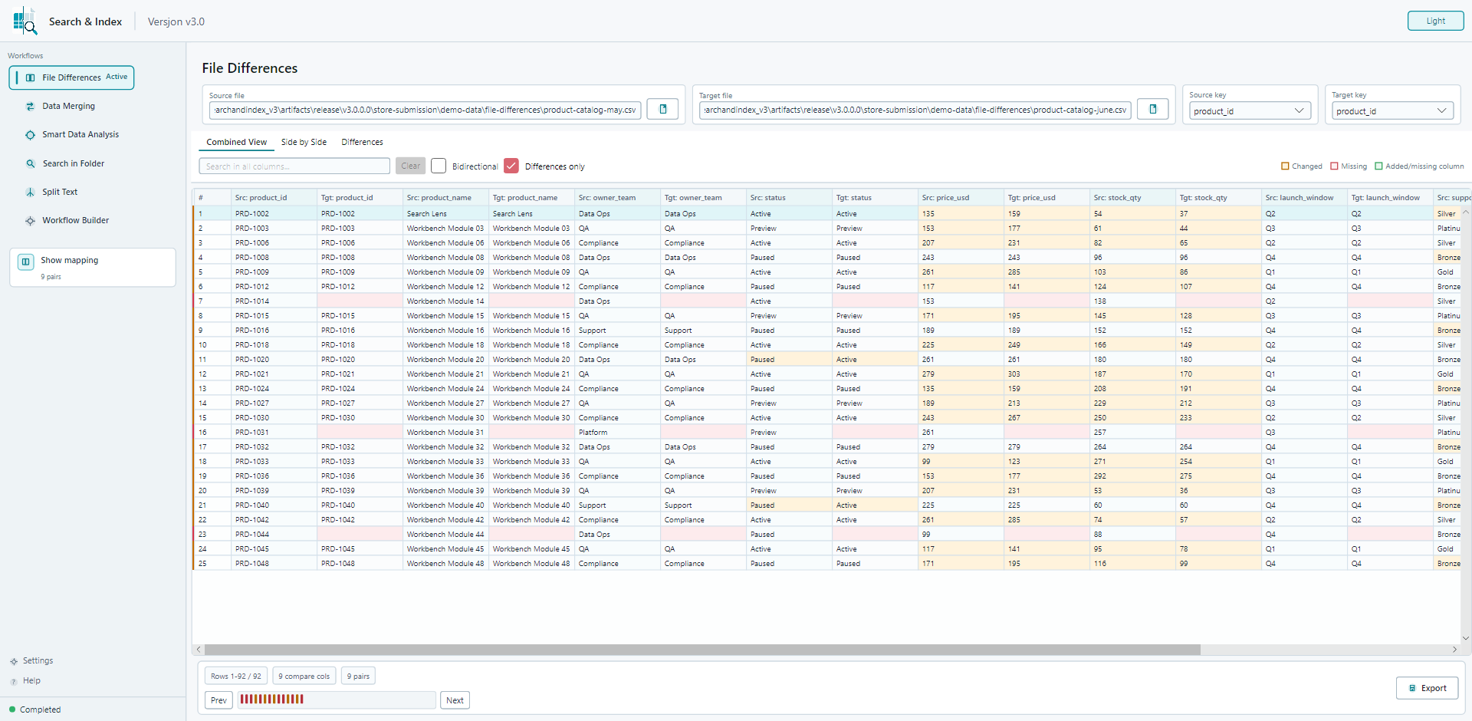Click the Export button icon

tap(1413, 688)
